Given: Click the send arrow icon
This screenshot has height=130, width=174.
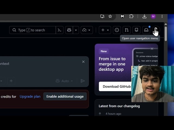Looking at the screenshot, I should click(x=83, y=81).
